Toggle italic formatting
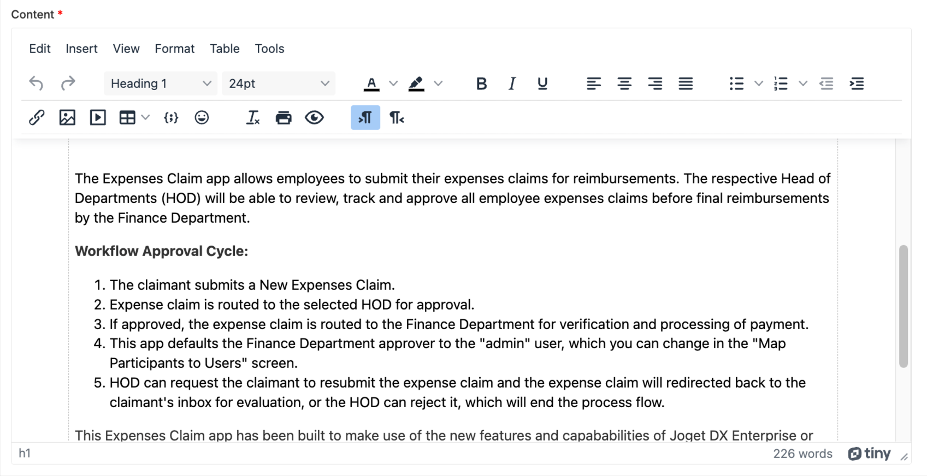The height and width of the screenshot is (476, 927). [512, 84]
